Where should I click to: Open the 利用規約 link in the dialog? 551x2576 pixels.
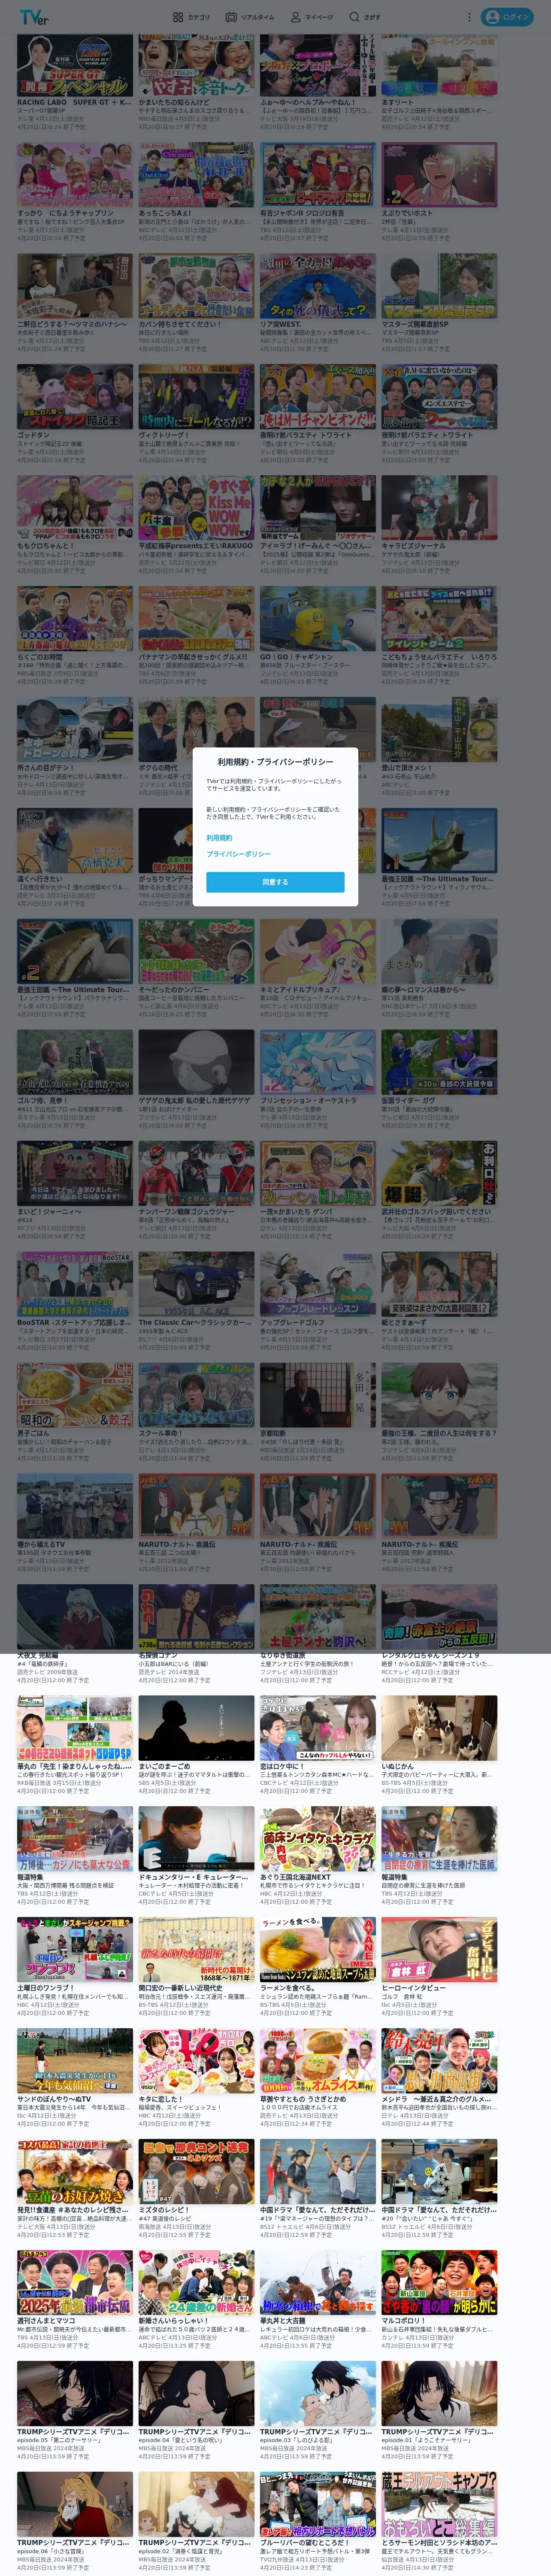click(x=219, y=838)
